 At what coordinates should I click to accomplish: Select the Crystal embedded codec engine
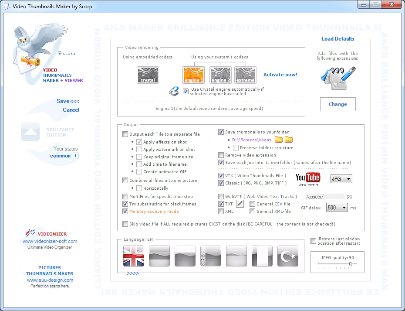(x=148, y=75)
